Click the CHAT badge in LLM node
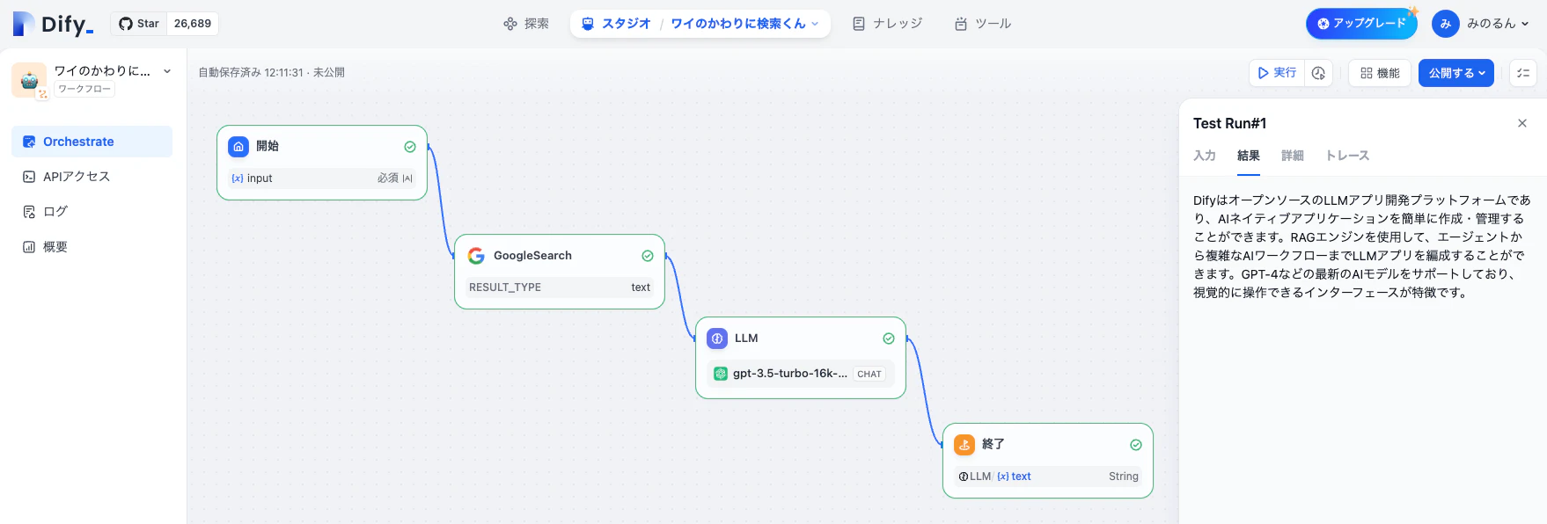1547x524 pixels. click(869, 374)
